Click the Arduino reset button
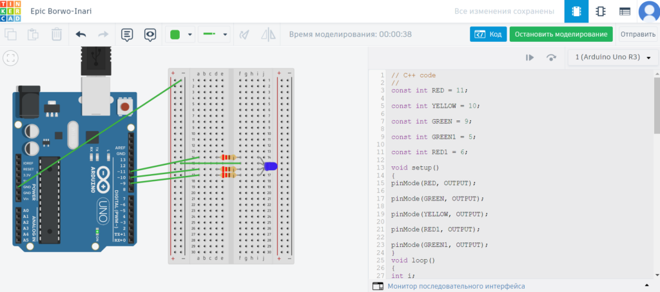The image size is (660, 292). tap(124, 106)
